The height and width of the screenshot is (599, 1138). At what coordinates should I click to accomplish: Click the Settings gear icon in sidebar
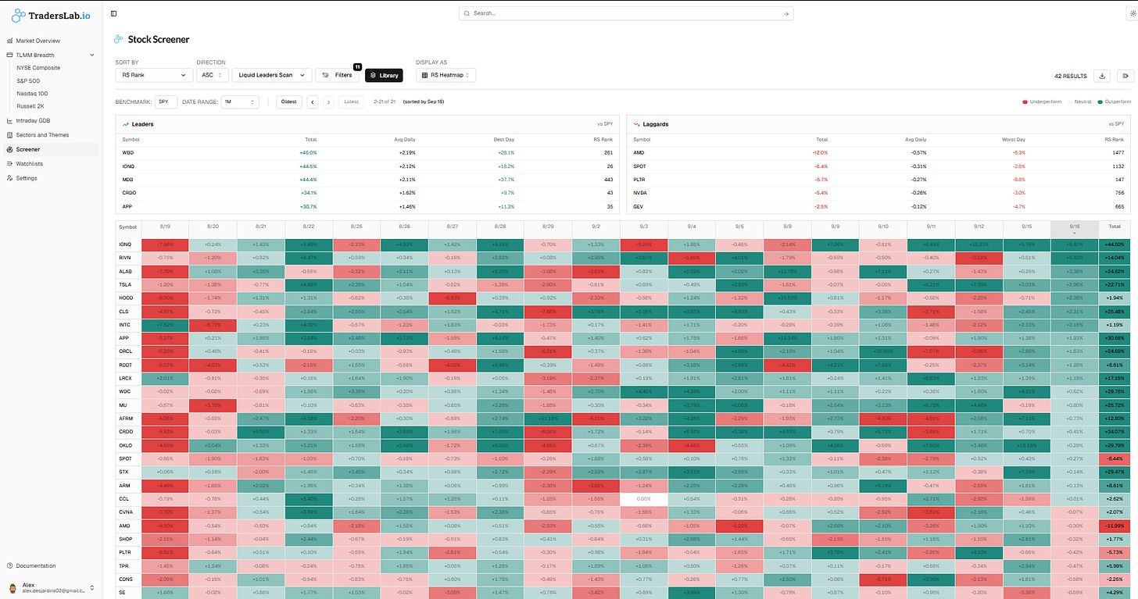click(9, 178)
